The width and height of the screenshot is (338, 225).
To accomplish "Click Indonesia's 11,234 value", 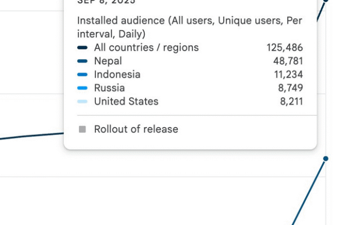I will (288, 75).
